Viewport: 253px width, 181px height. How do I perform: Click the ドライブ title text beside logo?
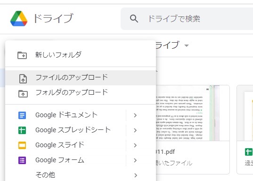tap(53, 18)
